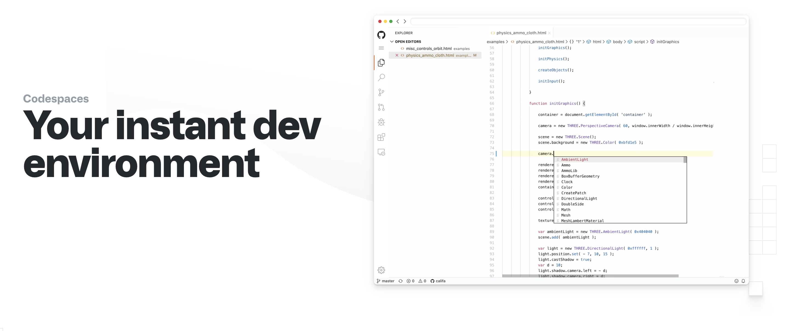Click the autocomplete list scrollbar thumb
Screen dimensions: 790x331
click(685, 160)
